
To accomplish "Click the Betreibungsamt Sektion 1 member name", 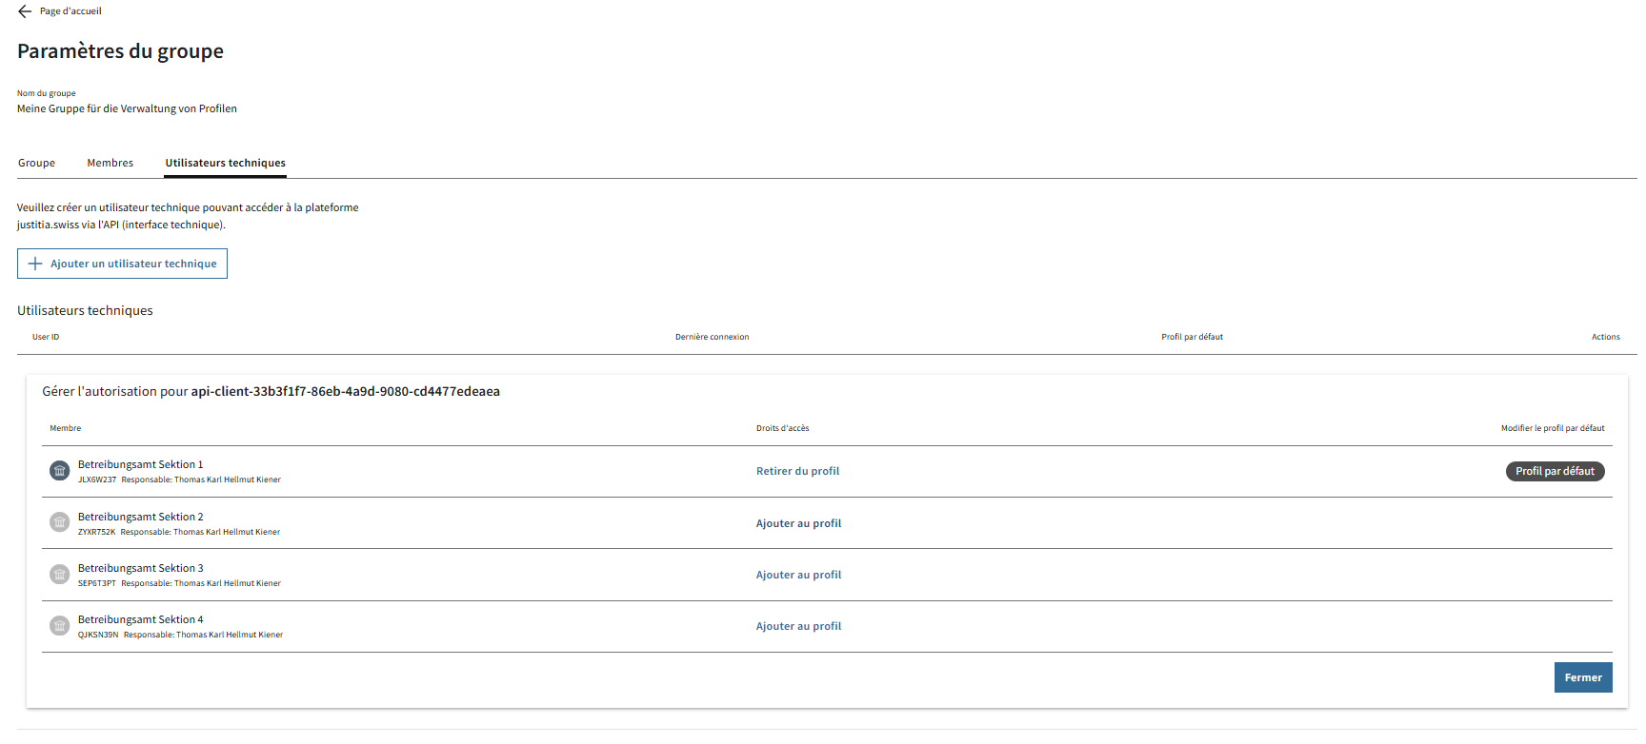I will pyautogui.click(x=141, y=464).
